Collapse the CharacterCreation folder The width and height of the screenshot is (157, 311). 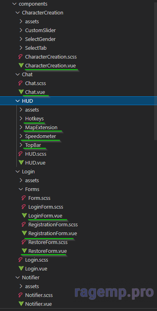click(18, 13)
